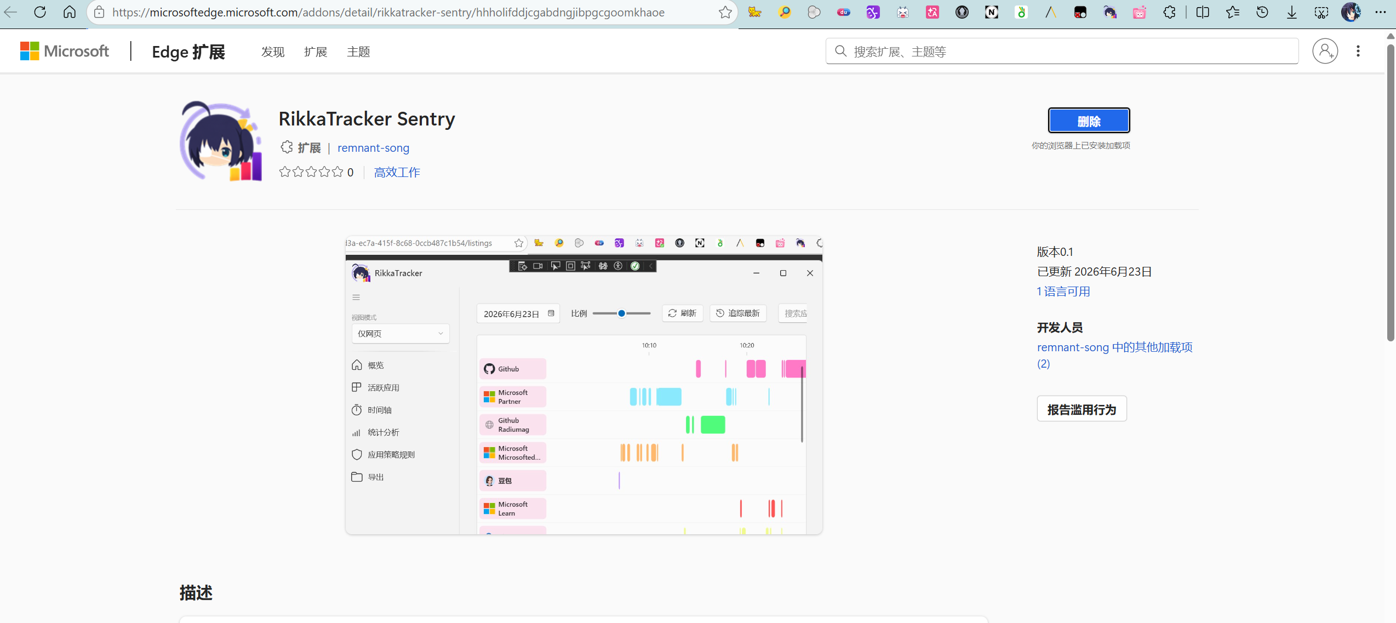1396x623 pixels.
Task: Open the browser home page
Action: point(70,12)
